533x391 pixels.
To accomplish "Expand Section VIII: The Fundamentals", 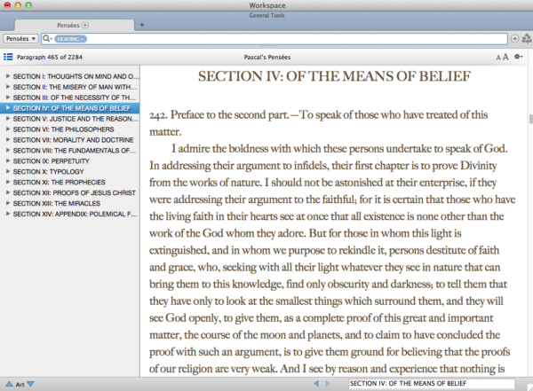I will tap(8, 150).
